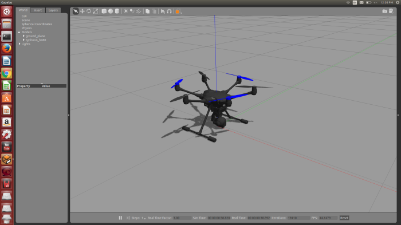
Task: Insert a box shape
Action: click(104, 11)
